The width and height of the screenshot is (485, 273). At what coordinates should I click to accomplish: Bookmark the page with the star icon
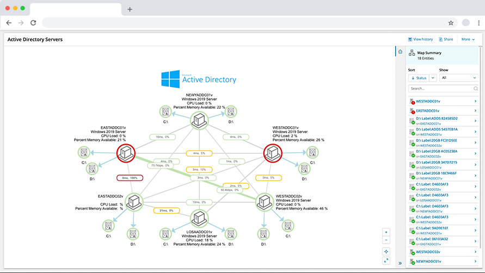point(451,23)
